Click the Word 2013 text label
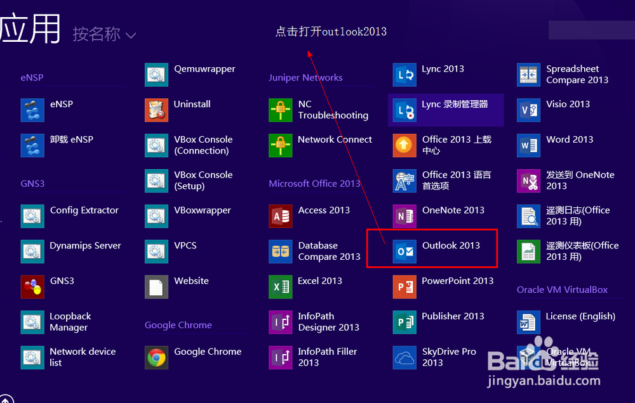This screenshot has width=635, height=403. pyautogui.click(x=570, y=139)
